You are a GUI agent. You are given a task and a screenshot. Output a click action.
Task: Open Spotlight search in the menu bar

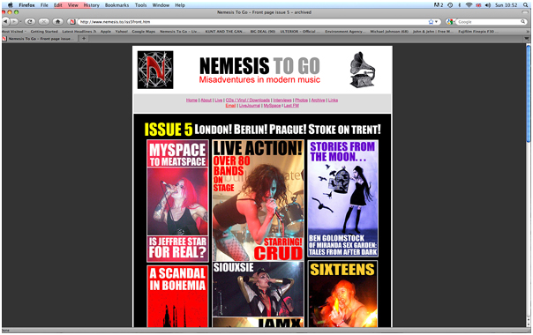coord(526,4)
